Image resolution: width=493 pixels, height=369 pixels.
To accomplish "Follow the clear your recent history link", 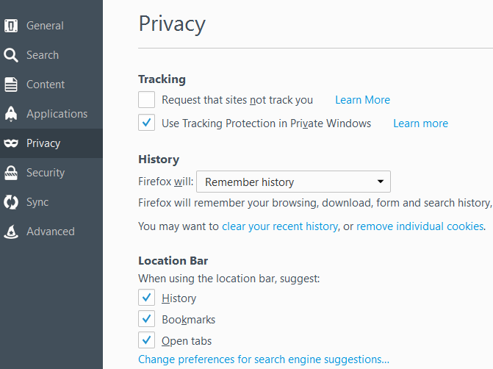I will coord(280,226).
